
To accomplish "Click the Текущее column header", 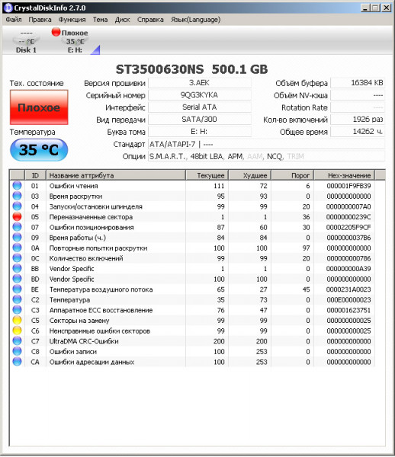I will pyautogui.click(x=207, y=175).
